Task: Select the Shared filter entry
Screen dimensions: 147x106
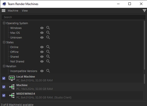Action: pos(15,57)
